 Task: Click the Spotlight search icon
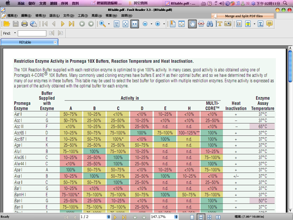tap(285, 3)
